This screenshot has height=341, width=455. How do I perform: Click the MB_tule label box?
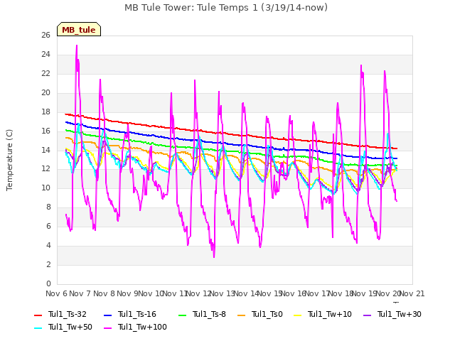pyautogui.click(x=79, y=29)
